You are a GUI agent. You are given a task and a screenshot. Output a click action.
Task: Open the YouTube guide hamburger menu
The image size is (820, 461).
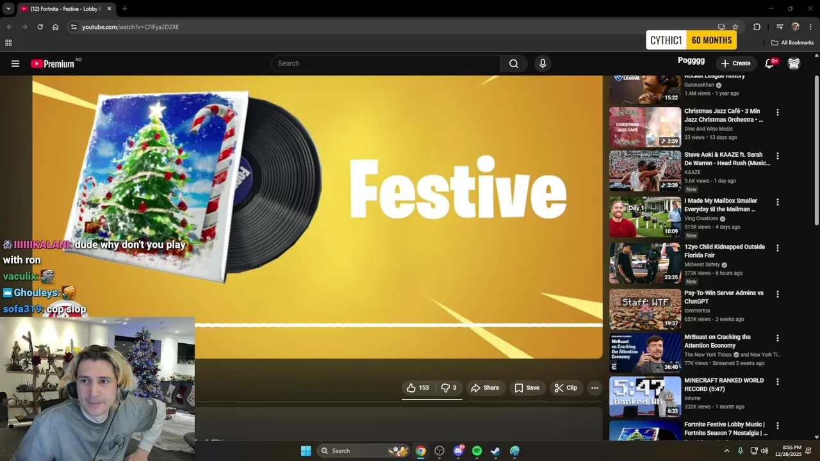click(x=15, y=63)
